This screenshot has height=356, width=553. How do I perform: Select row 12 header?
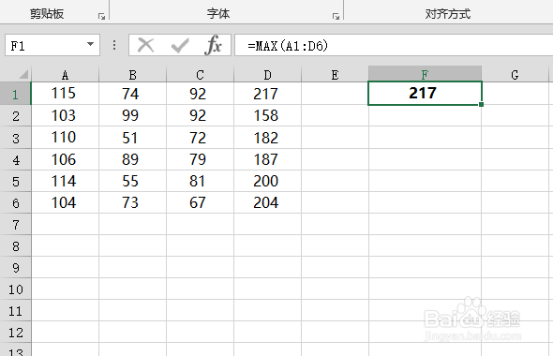pyautogui.click(x=16, y=332)
